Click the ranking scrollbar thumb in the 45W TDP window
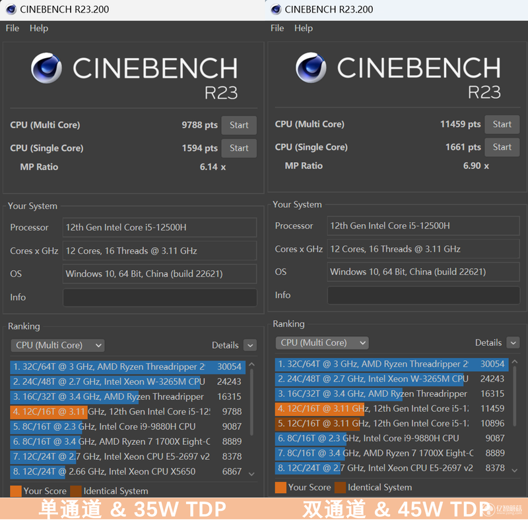This screenshot has width=528, height=520. (515, 396)
